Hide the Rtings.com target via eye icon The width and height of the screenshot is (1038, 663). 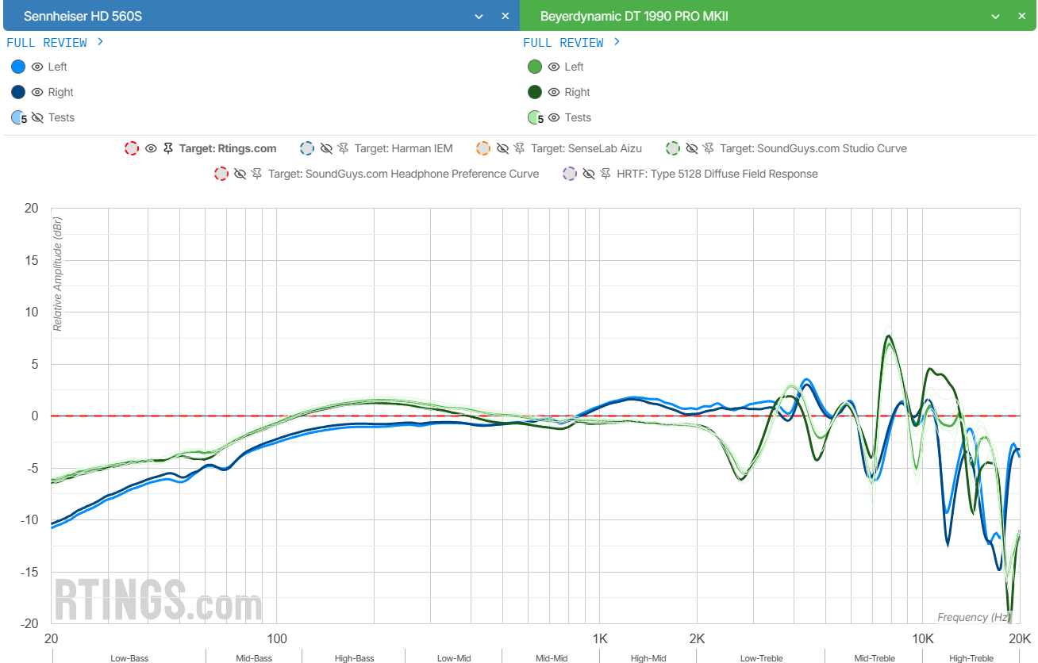[151, 148]
